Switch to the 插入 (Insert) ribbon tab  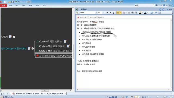click(x=17, y=5)
